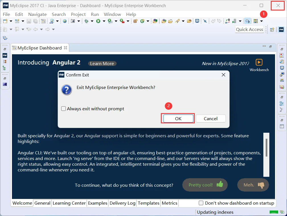The image size is (287, 216).
Task: Click the dashboard vertical scrollbar
Action: pyautogui.click(x=266, y=154)
